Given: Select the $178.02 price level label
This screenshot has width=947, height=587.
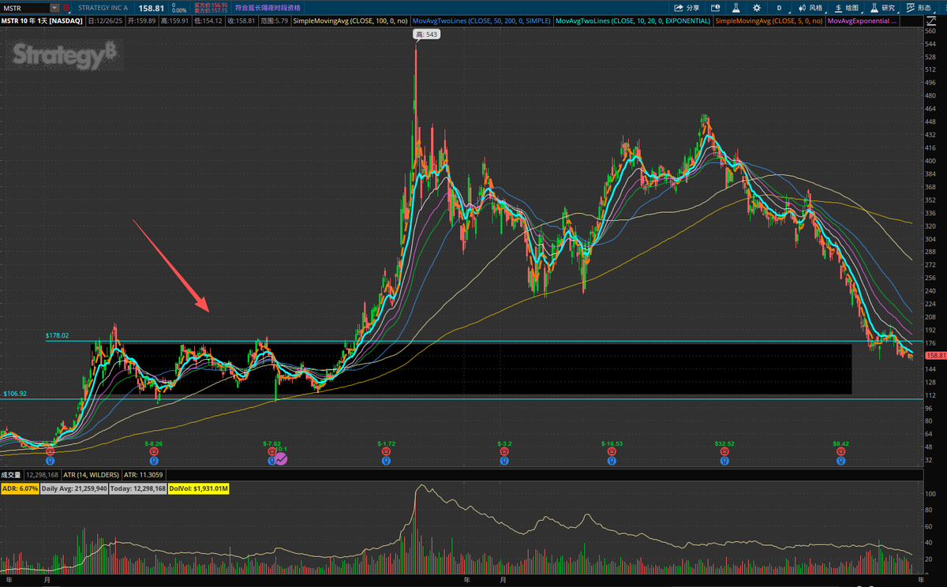Looking at the screenshot, I should coord(57,335).
